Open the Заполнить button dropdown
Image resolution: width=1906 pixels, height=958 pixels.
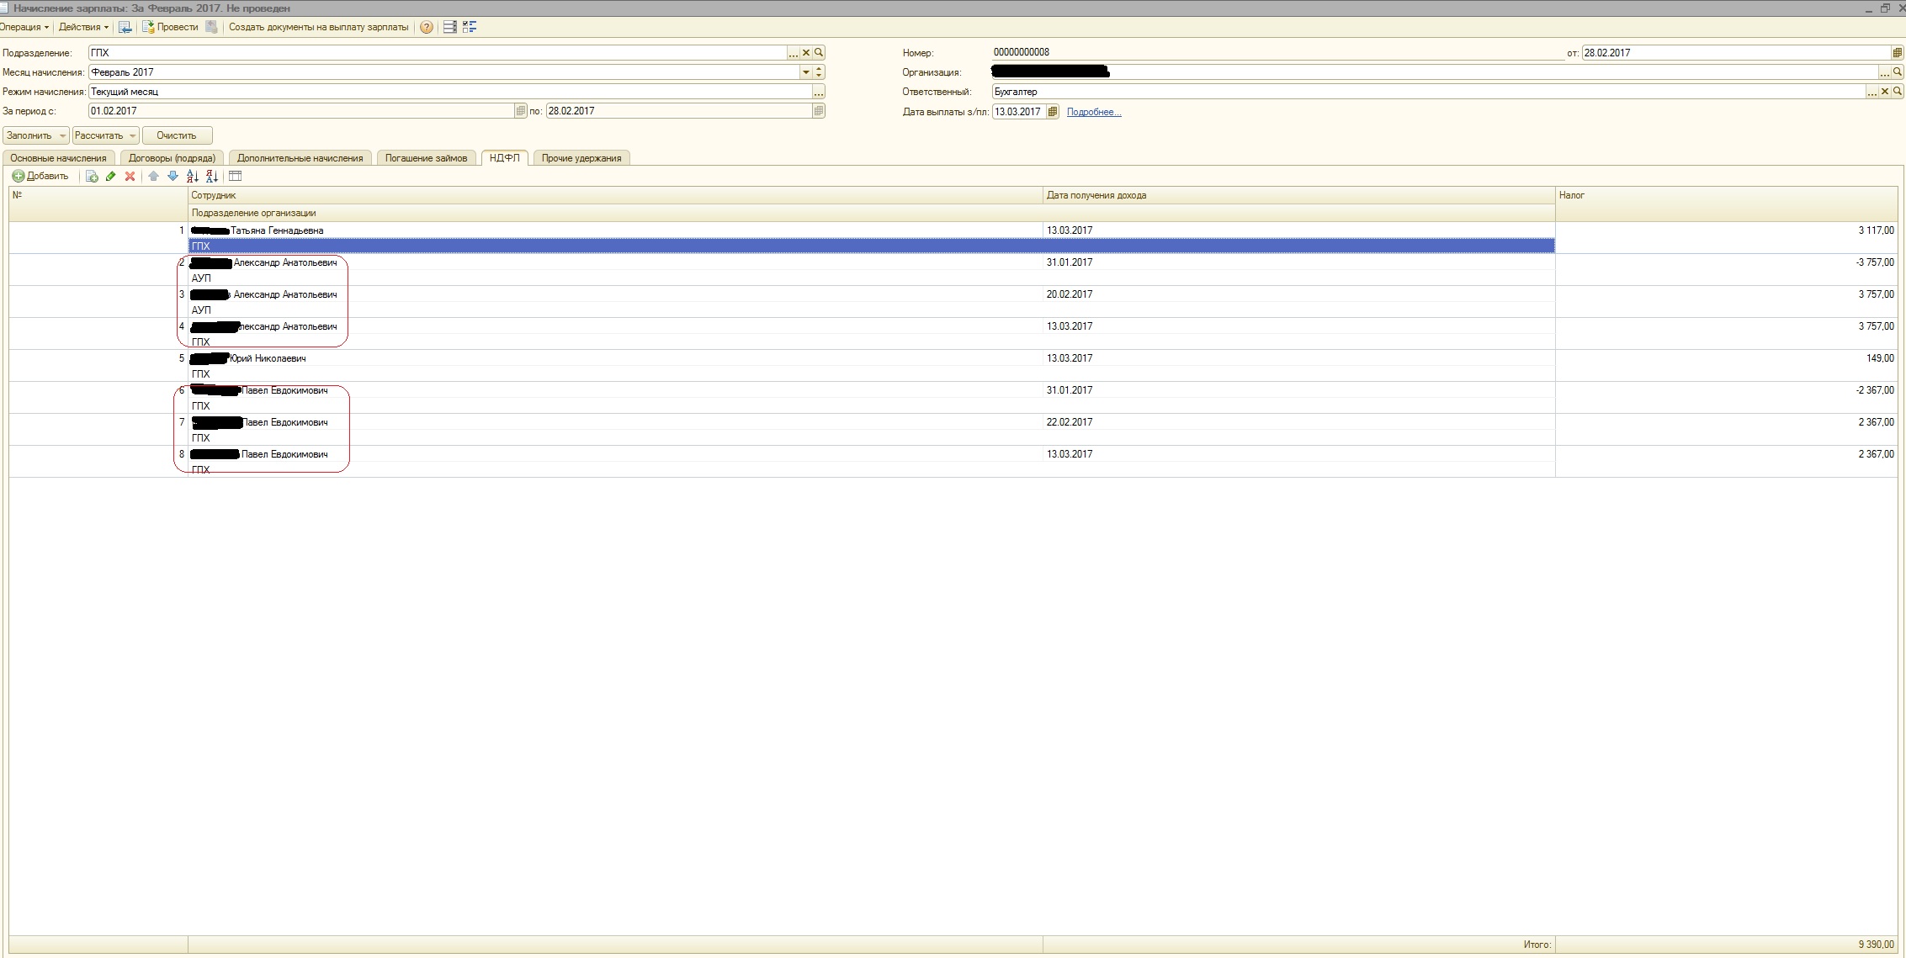[x=62, y=135]
